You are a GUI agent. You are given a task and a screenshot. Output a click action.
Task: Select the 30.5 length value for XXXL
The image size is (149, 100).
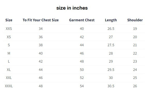(111, 86)
